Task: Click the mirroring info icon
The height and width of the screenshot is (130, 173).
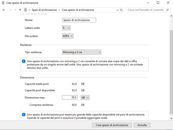Action: coord(23,61)
